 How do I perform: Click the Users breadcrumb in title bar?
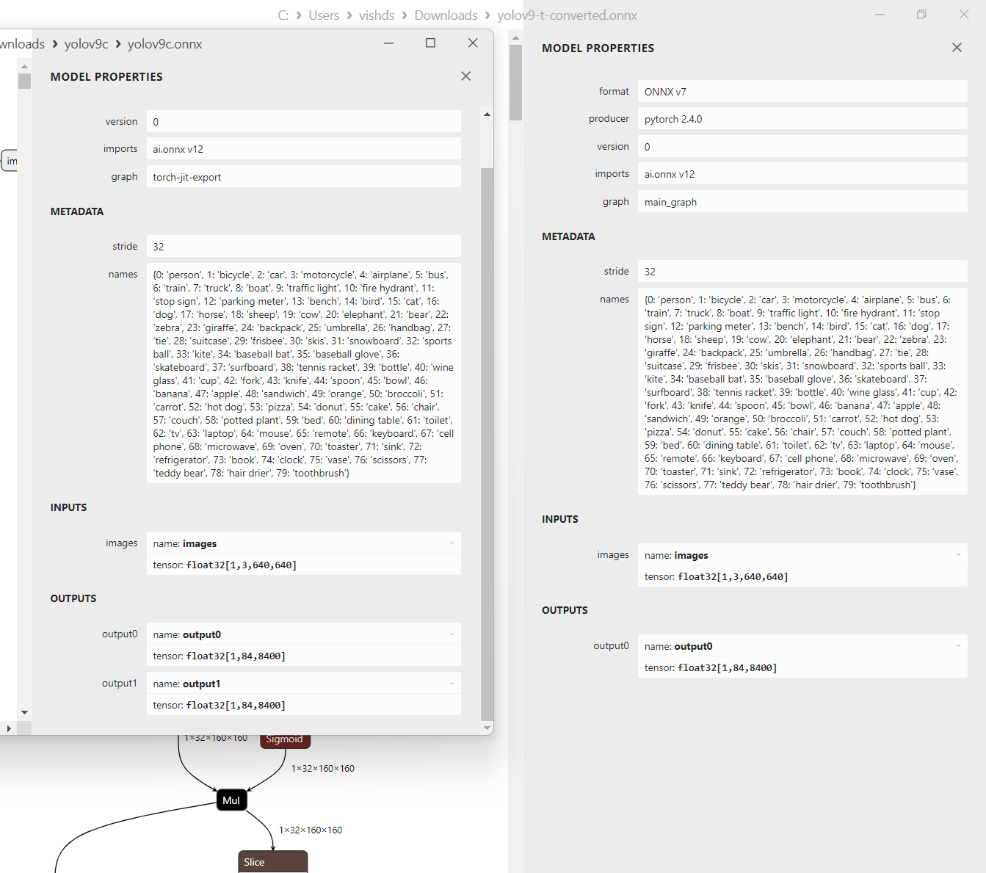coord(324,15)
